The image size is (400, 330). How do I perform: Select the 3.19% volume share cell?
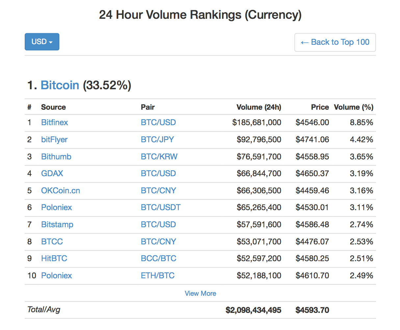[x=362, y=174]
